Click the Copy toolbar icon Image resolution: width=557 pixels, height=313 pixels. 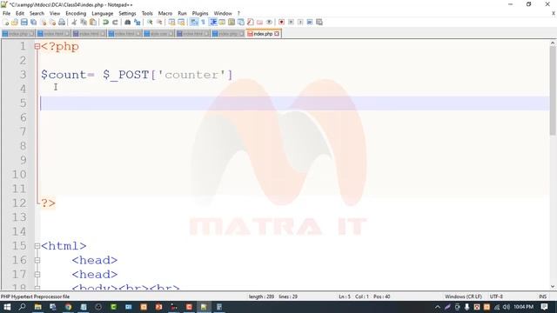84,22
